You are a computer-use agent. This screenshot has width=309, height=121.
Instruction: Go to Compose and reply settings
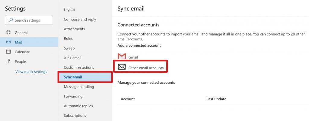pyautogui.click(x=80, y=19)
